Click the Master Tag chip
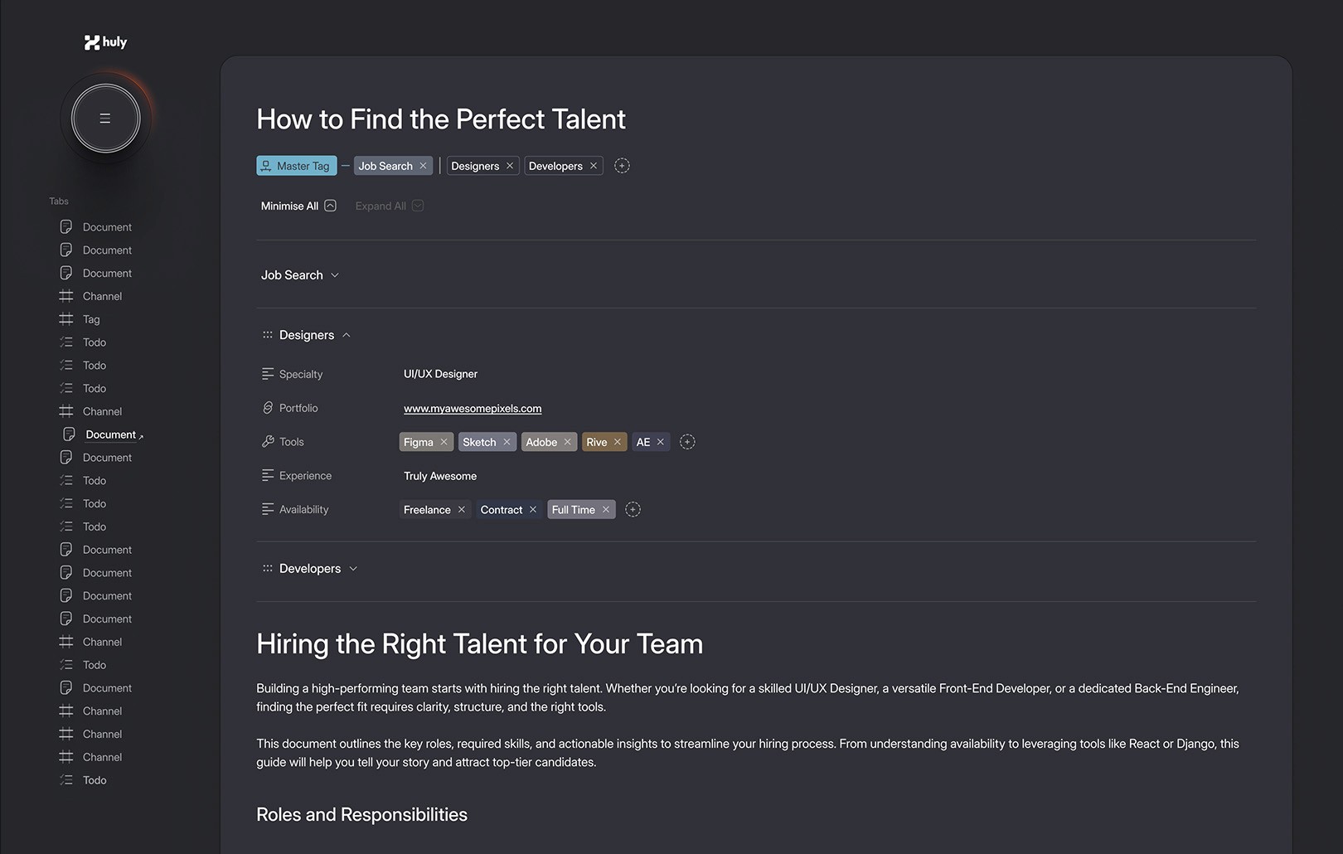 click(x=297, y=166)
